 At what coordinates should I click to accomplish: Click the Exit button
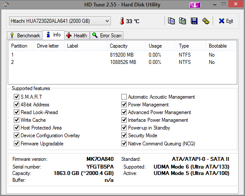[226, 21]
